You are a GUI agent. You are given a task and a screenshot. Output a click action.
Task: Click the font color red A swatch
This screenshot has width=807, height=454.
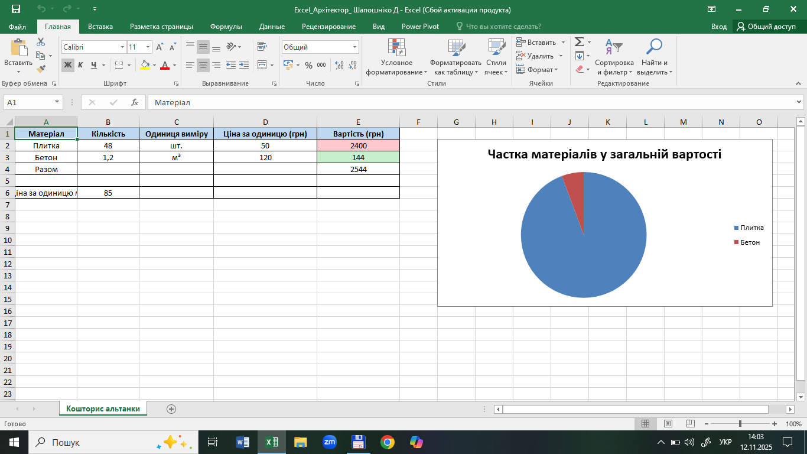pos(165,65)
